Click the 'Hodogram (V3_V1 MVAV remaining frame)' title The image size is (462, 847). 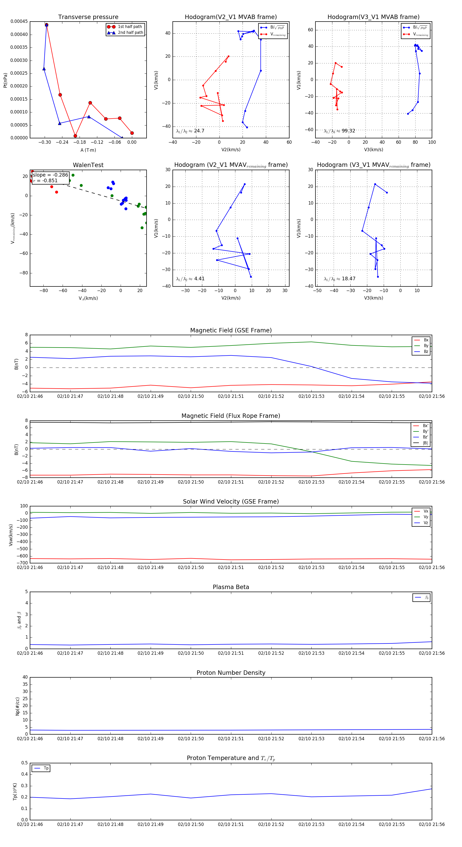tap(373, 165)
